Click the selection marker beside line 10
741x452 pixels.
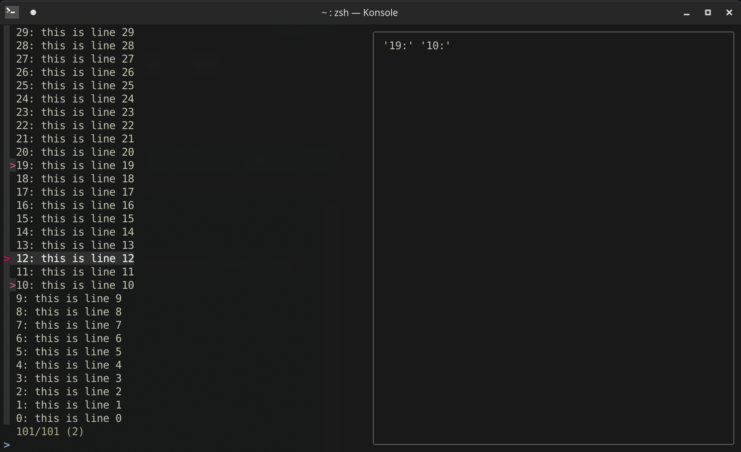coord(13,286)
